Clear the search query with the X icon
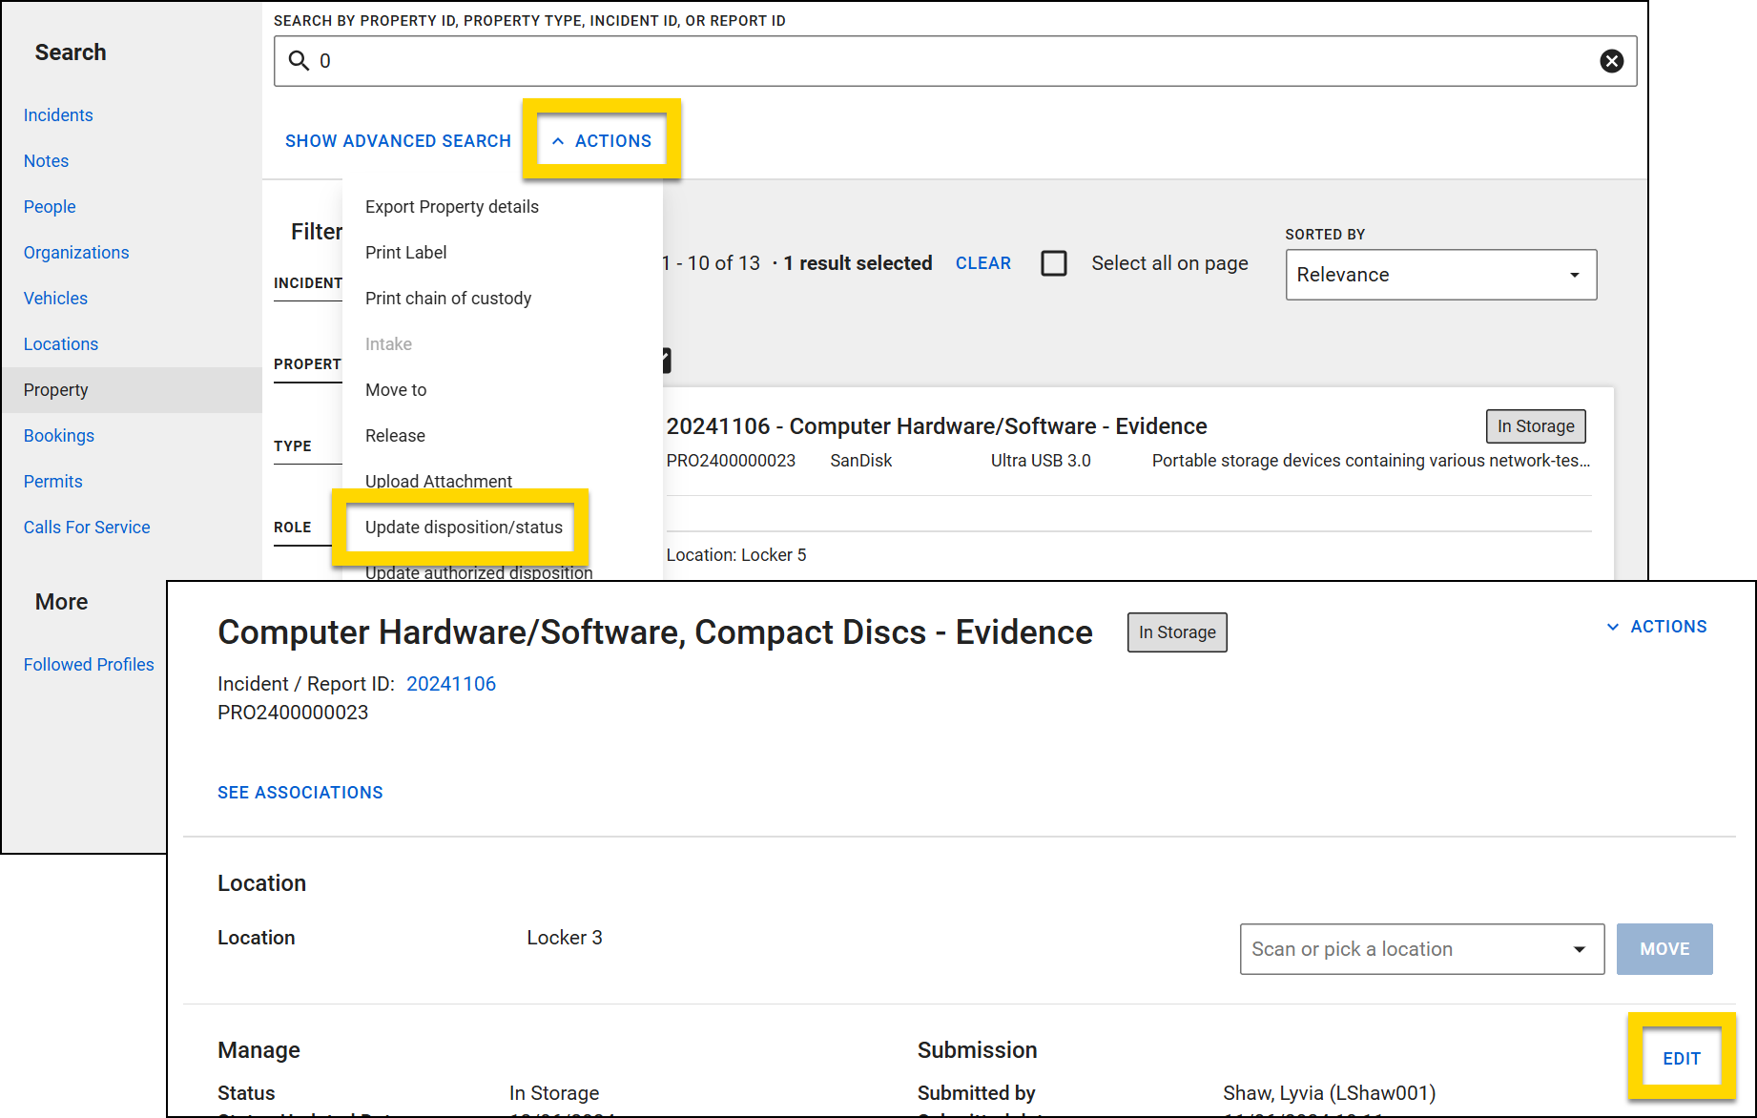 1612,60
